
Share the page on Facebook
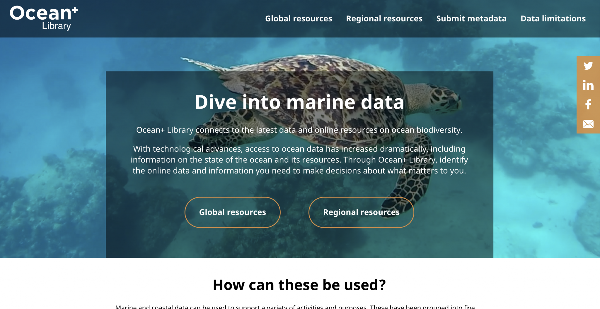[588, 104]
